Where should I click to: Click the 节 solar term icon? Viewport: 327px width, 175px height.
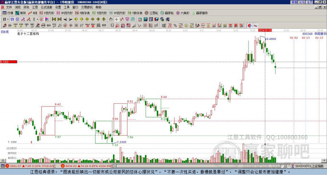click(127, 19)
